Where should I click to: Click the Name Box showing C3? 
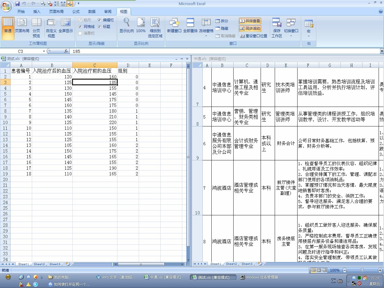point(20,51)
